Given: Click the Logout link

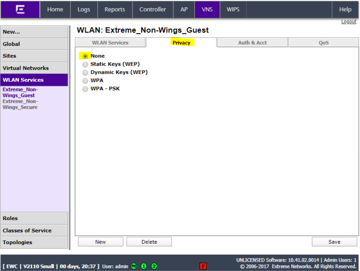Looking at the screenshot, I should click(348, 21).
